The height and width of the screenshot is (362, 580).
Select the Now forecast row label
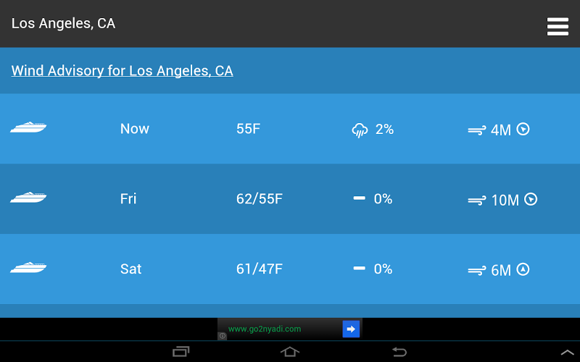click(135, 129)
